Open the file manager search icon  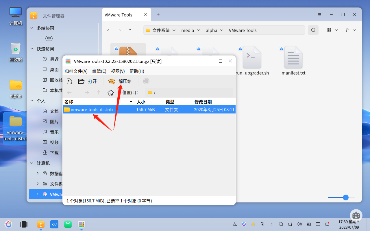click(313, 30)
